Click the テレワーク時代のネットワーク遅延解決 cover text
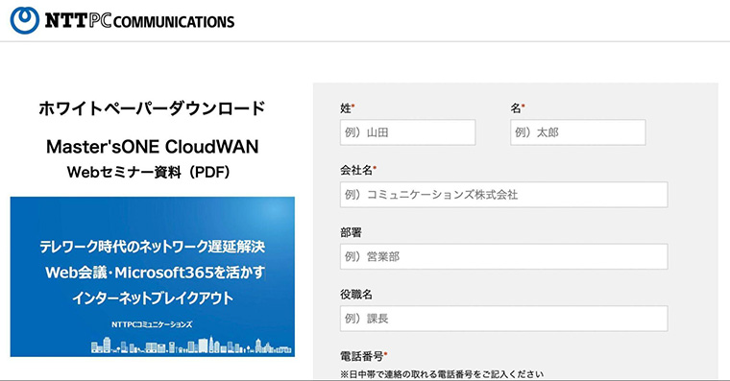The width and height of the screenshot is (730, 381). (x=152, y=246)
